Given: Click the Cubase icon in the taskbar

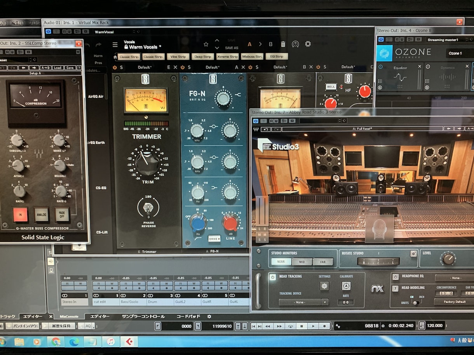Looking at the screenshot, I should pyautogui.click(x=129, y=341).
